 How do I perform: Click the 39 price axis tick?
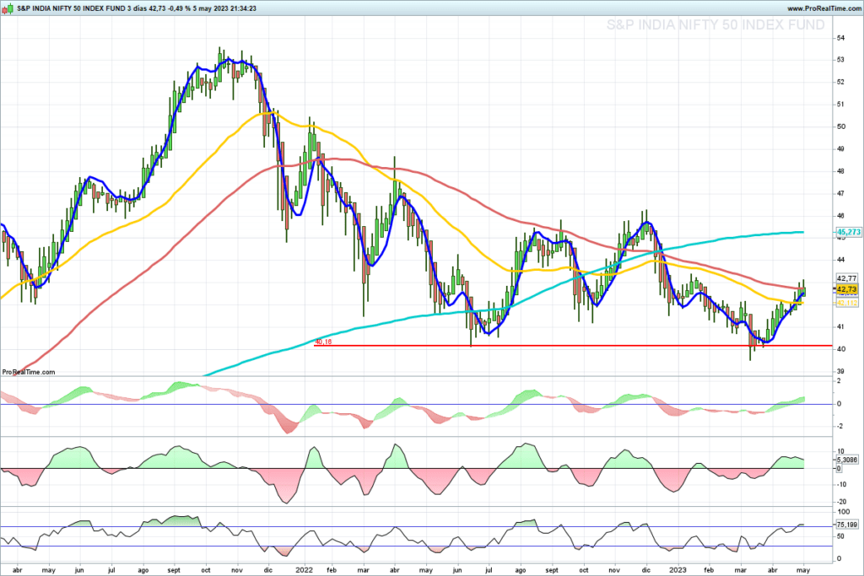[841, 372]
